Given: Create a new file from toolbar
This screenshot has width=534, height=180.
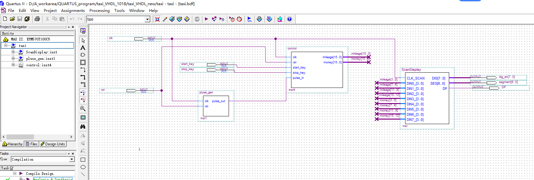Looking at the screenshot, I should [x=5, y=19].
